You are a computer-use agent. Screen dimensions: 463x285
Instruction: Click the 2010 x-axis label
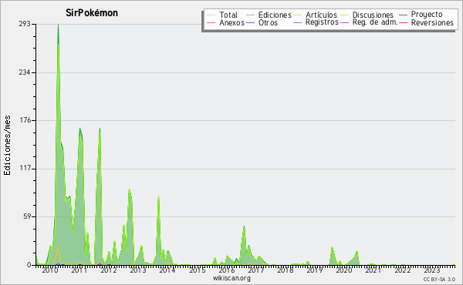(x=50, y=270)
